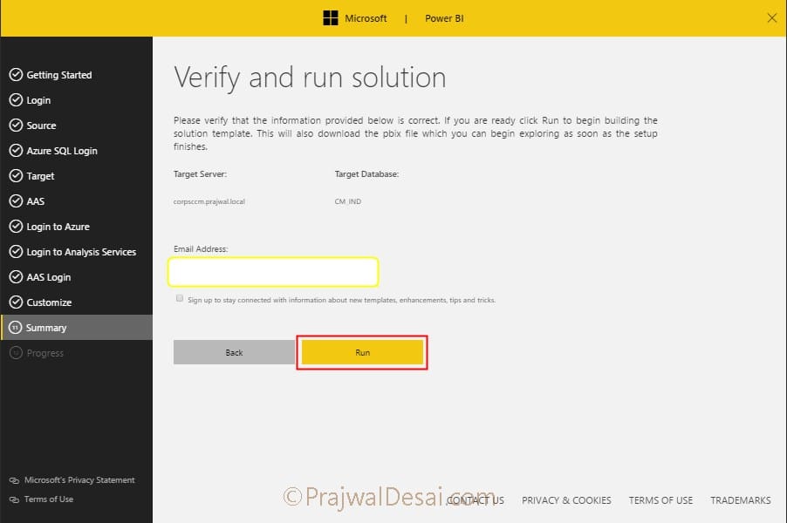The width and height of the screenshot is (787, 523).
Task: Tick the sign up to stay connected checkbox
Action: [x=180, y=298]
